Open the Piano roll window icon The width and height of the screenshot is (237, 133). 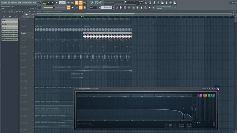121,7
